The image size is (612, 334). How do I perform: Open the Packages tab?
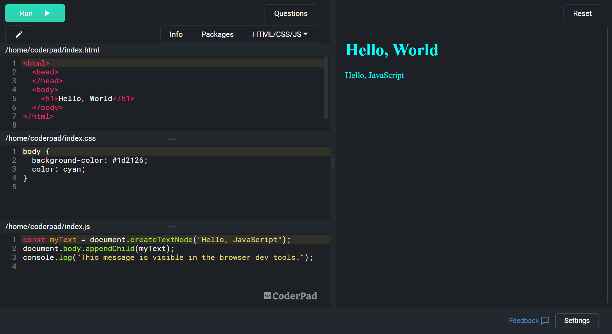click(x=217, y=34)
